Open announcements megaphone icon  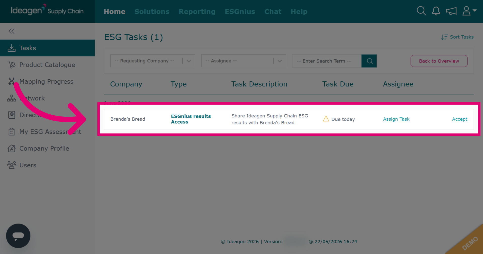point(451,11)
